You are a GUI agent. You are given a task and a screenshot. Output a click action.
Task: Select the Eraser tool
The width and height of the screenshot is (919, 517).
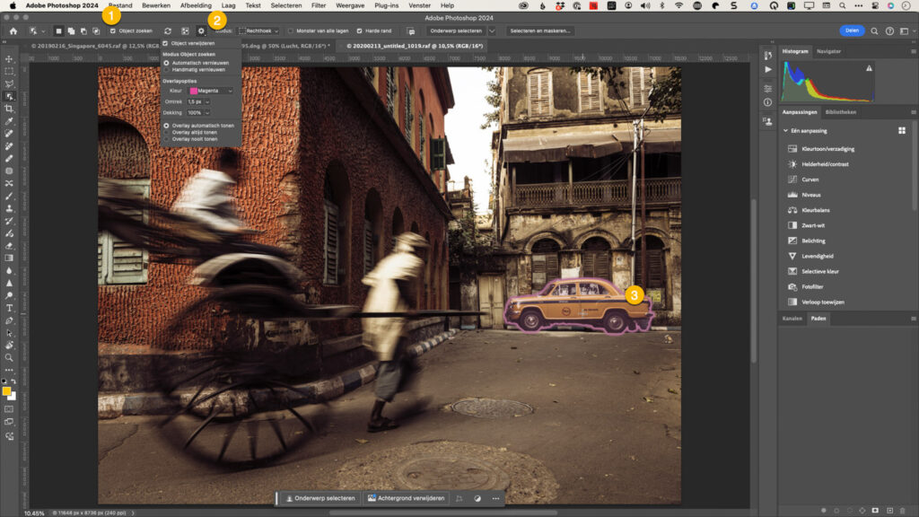coord(9,246)
